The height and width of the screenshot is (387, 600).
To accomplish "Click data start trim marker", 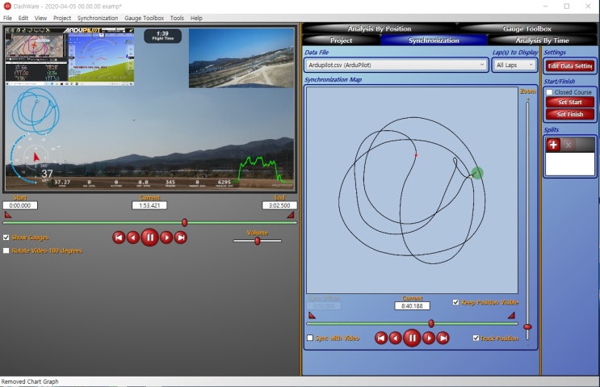I will coord(312,315).
